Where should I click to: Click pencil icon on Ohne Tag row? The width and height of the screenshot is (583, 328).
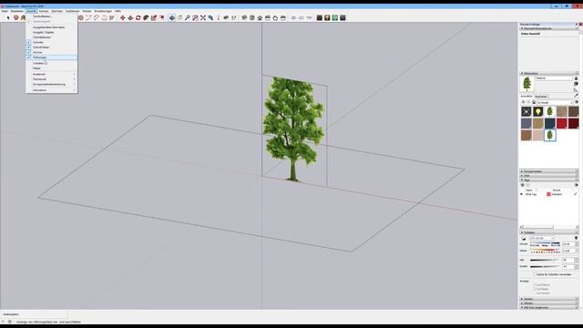tap(575, 194)
